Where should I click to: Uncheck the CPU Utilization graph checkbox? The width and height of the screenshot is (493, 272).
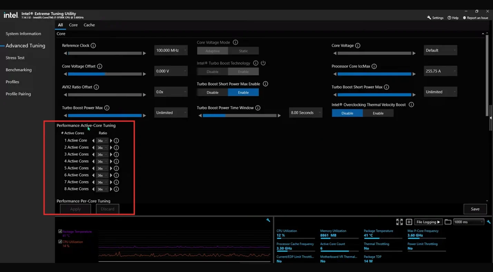(x=60, y=242)
